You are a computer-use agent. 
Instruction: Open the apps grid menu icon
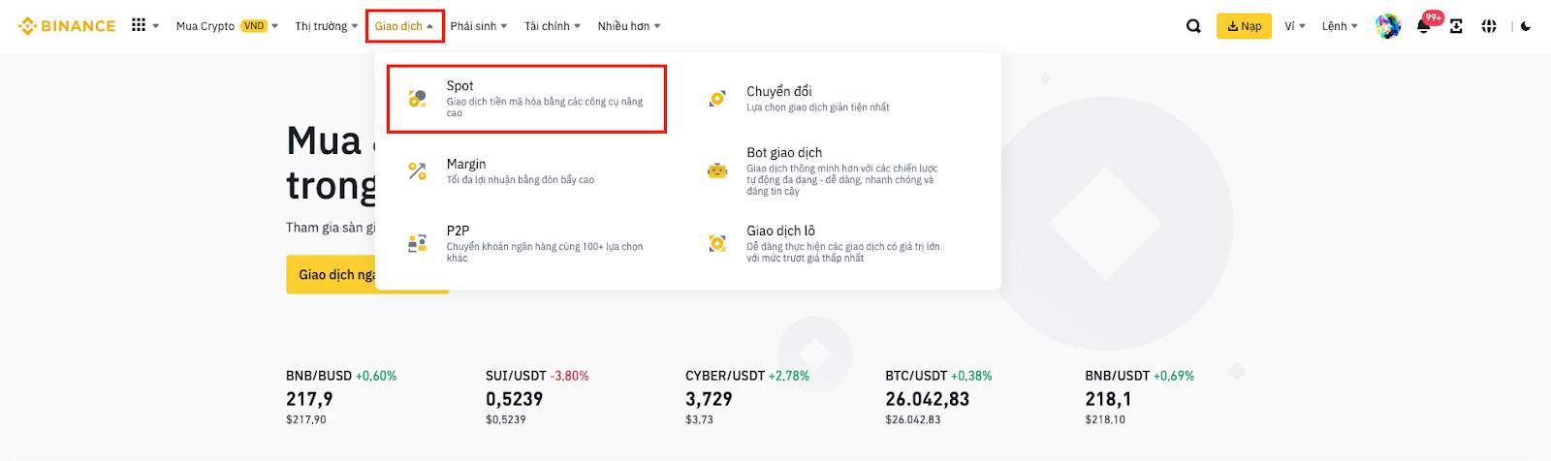coord(139,25)
